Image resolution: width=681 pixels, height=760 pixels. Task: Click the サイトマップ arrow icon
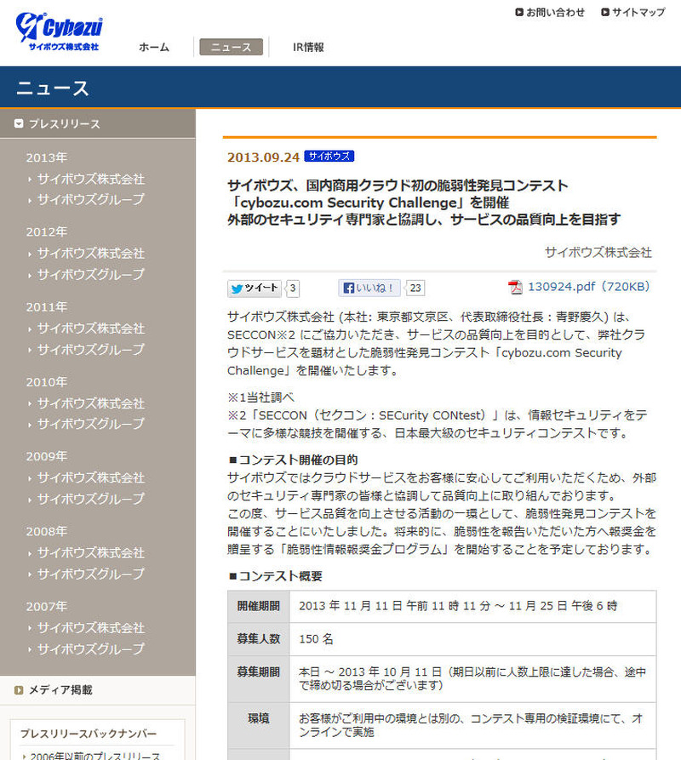tap(605, 12)
